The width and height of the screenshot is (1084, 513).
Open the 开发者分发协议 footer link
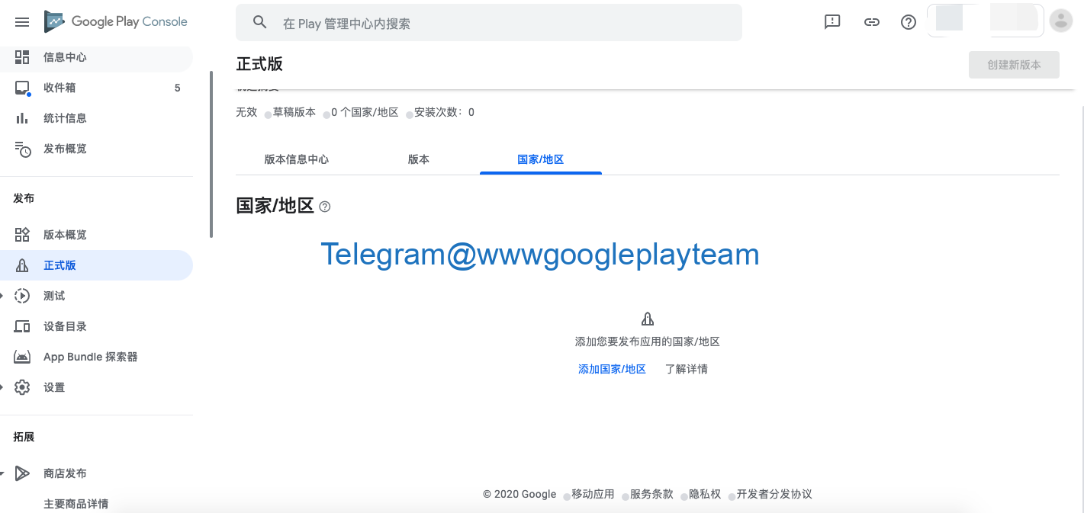[x=774, y=494]
